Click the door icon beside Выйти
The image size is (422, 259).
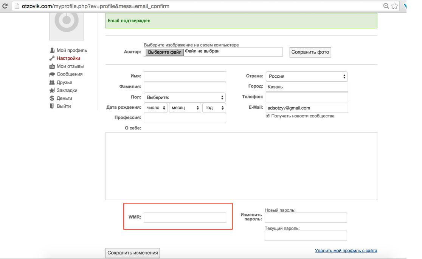coord(52,106)
